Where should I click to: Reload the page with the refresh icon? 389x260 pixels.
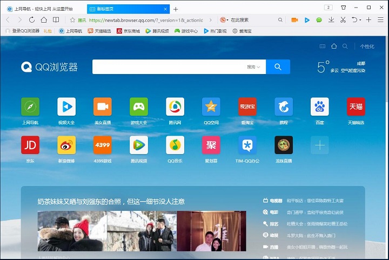tap(32, 20)
